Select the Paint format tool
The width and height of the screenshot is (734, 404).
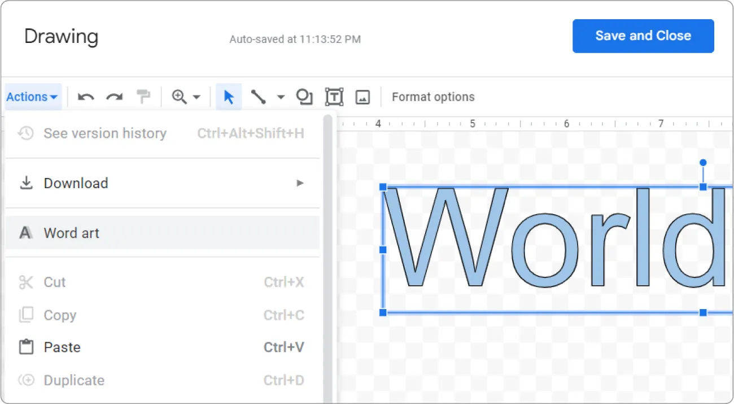click(x=143, y=97)
